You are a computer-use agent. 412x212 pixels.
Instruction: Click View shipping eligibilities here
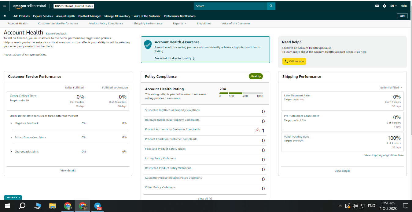(x=384, y=155)
